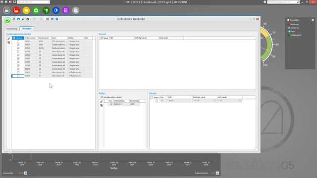Click the search magnifier in the top search box
317x178 pixels.
[x=298, y=2]
